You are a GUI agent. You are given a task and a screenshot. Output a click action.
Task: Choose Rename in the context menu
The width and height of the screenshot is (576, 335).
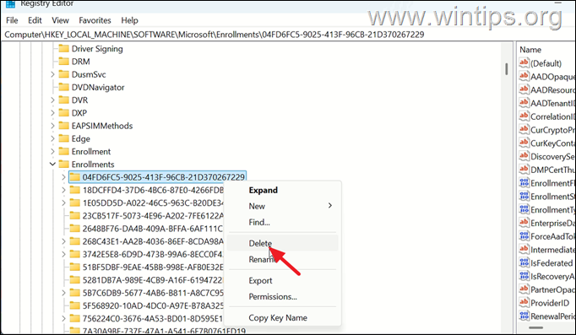tap(282, 259)
